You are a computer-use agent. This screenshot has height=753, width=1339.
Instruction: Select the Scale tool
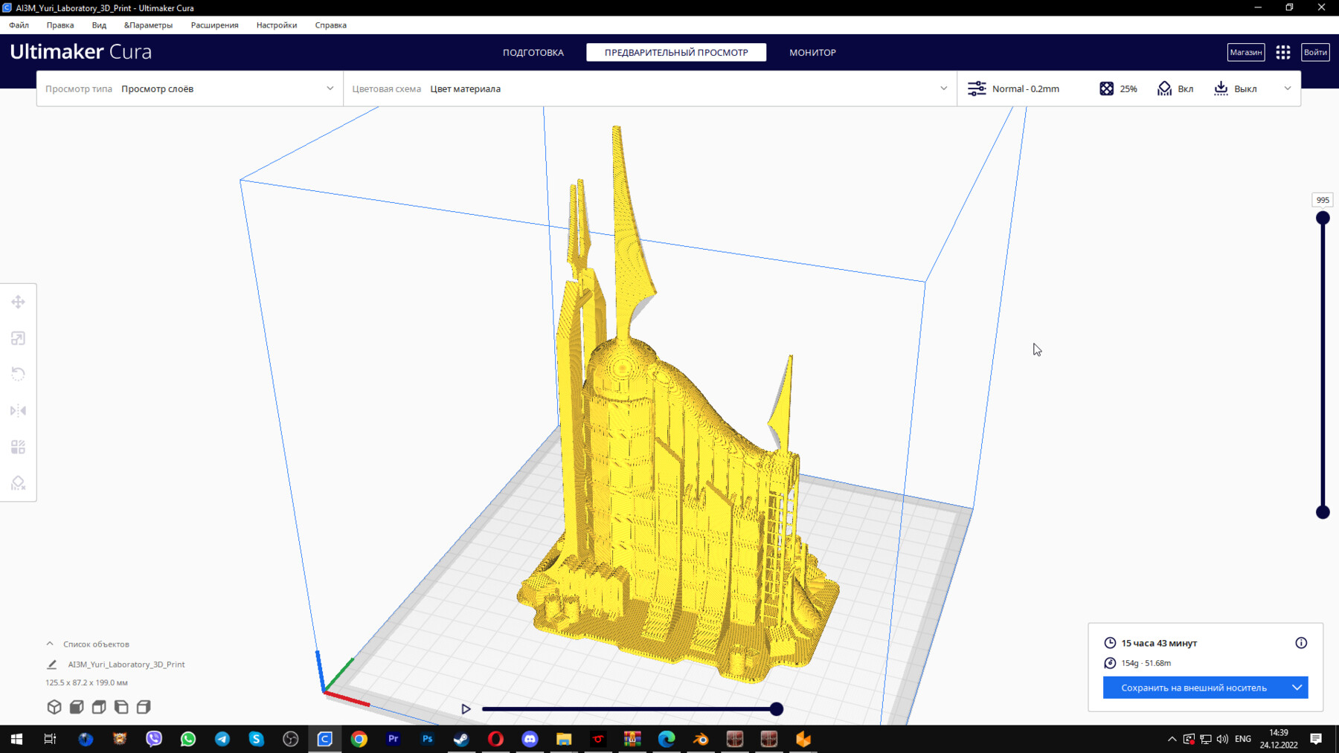point(18,338)
